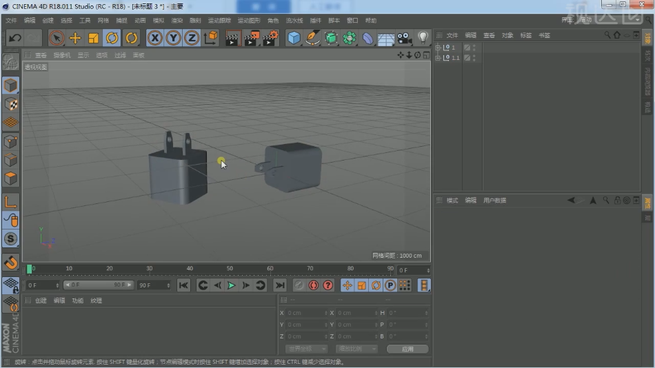Open the 缩放比例 size dropdown
The height and width of the screenshot is (368, 655).
coord(356,349)
